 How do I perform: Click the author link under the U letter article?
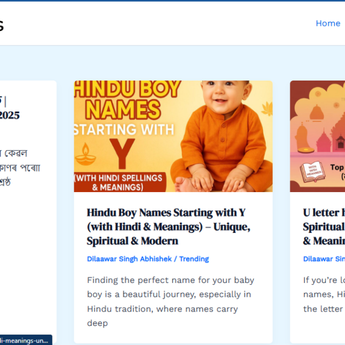pyautogui.click(x=324, y=259)
